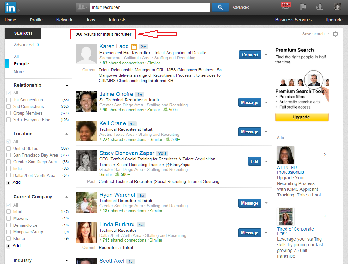
Task: Check the India location filter
Action: [x=9, y=168]
